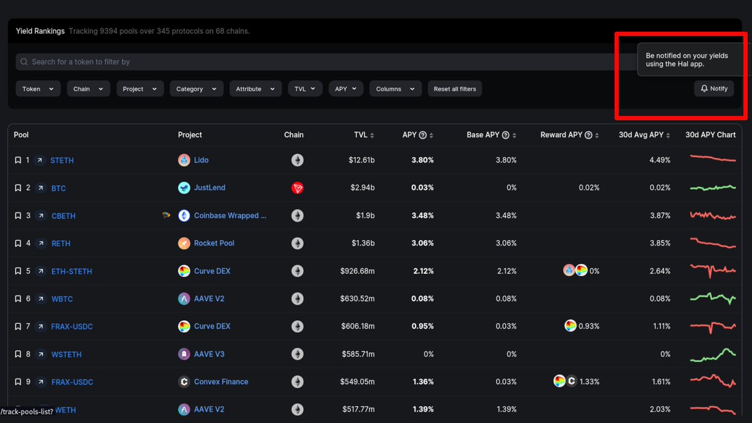Click the Notify button
The height and width of the screenshot is (423, 752).
tap(714, 89)
